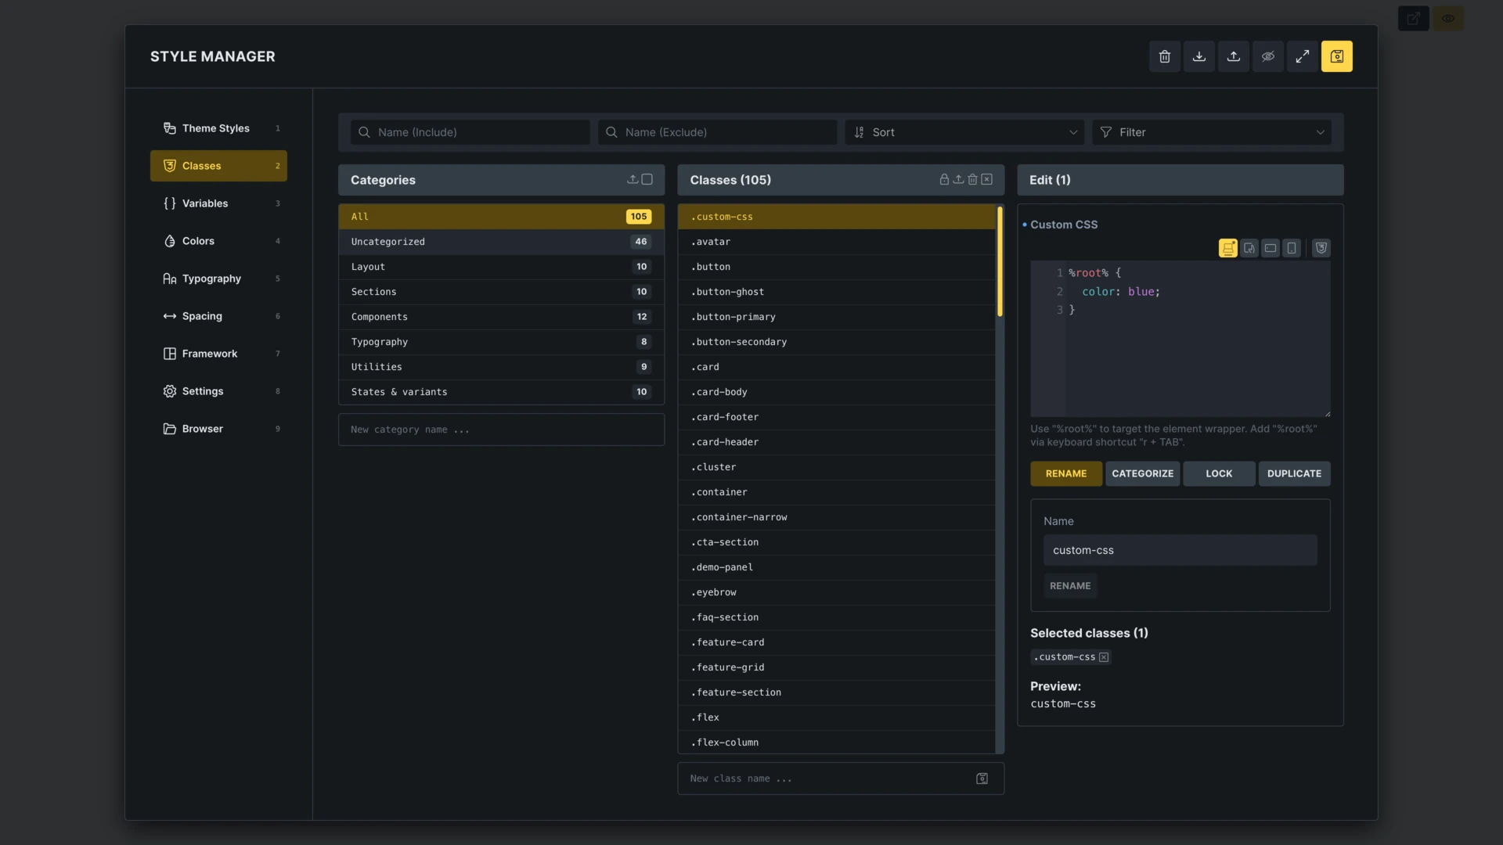
Task: Save changes with the yellow floppy disk
Action: 1336,56
